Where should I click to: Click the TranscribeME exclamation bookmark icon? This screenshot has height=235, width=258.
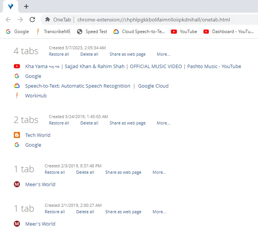[x=38, y=32]
